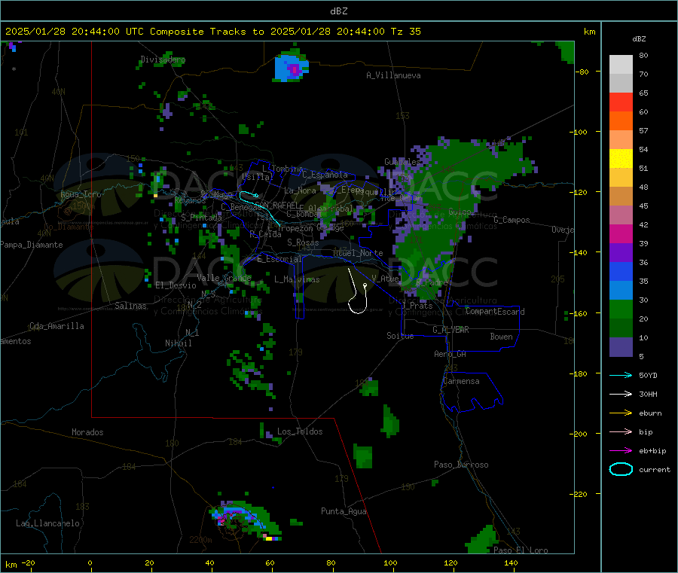Click the bip pink arrow legend icon
Viewport: 678px width, 573px height.
coord(621,431)
